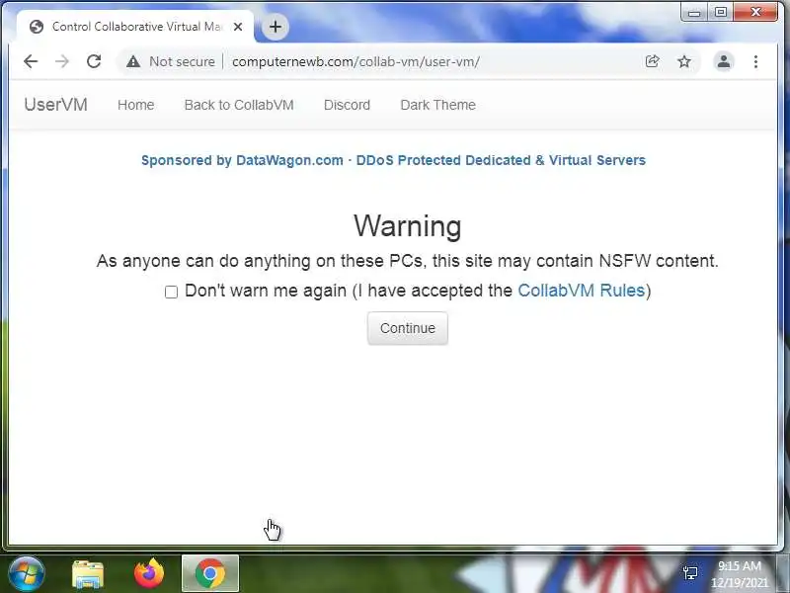Viewport: 790px width, 593px height.
Task: Go back using the browser back arrow
Action: click(x=31, y=61)
